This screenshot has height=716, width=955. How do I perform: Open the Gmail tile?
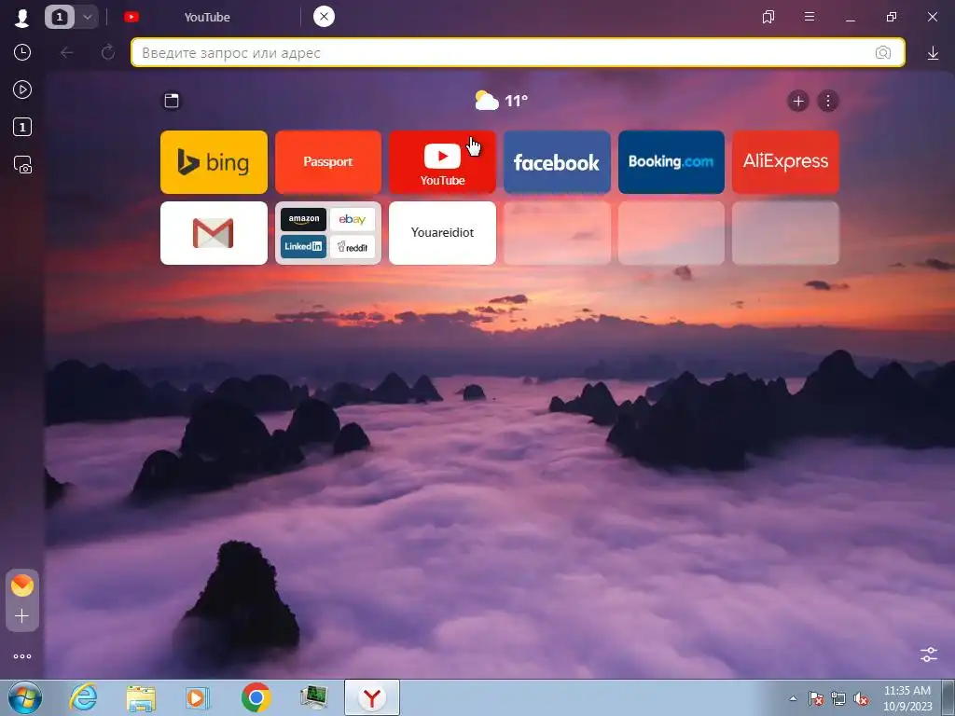tap(214, 233)
